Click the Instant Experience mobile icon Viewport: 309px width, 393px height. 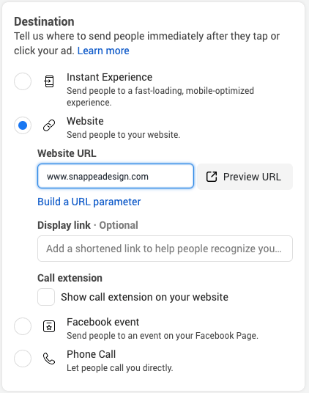click(x=49, y=81)
